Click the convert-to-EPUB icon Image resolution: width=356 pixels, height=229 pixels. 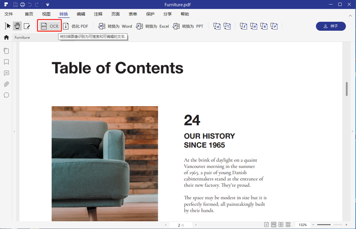coord(243,26)
